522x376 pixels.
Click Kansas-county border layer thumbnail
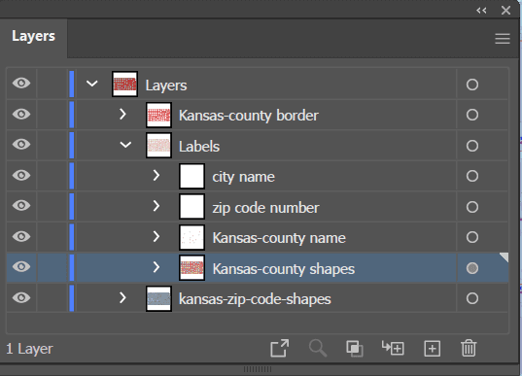point(158,115)
